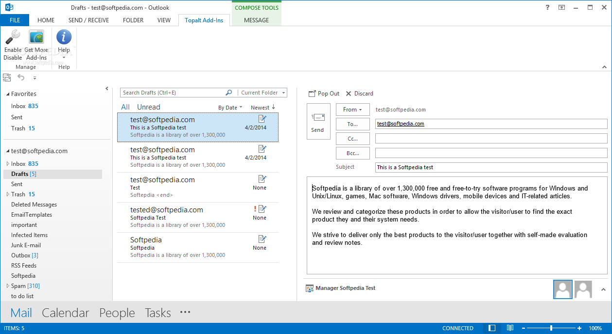Open Outlook Help question mark
The height and width of the screenshot is (334, 612).
547,7
